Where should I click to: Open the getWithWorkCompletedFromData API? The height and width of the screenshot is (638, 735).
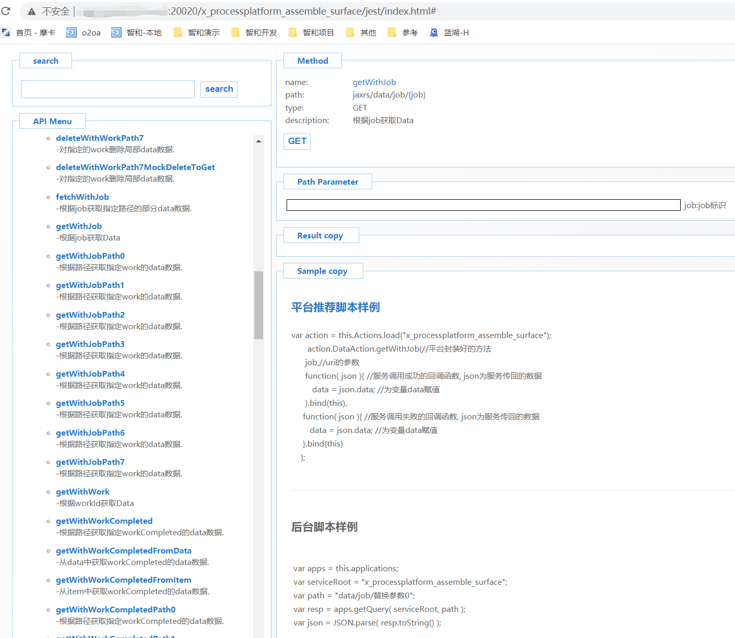tap(124, 551)
